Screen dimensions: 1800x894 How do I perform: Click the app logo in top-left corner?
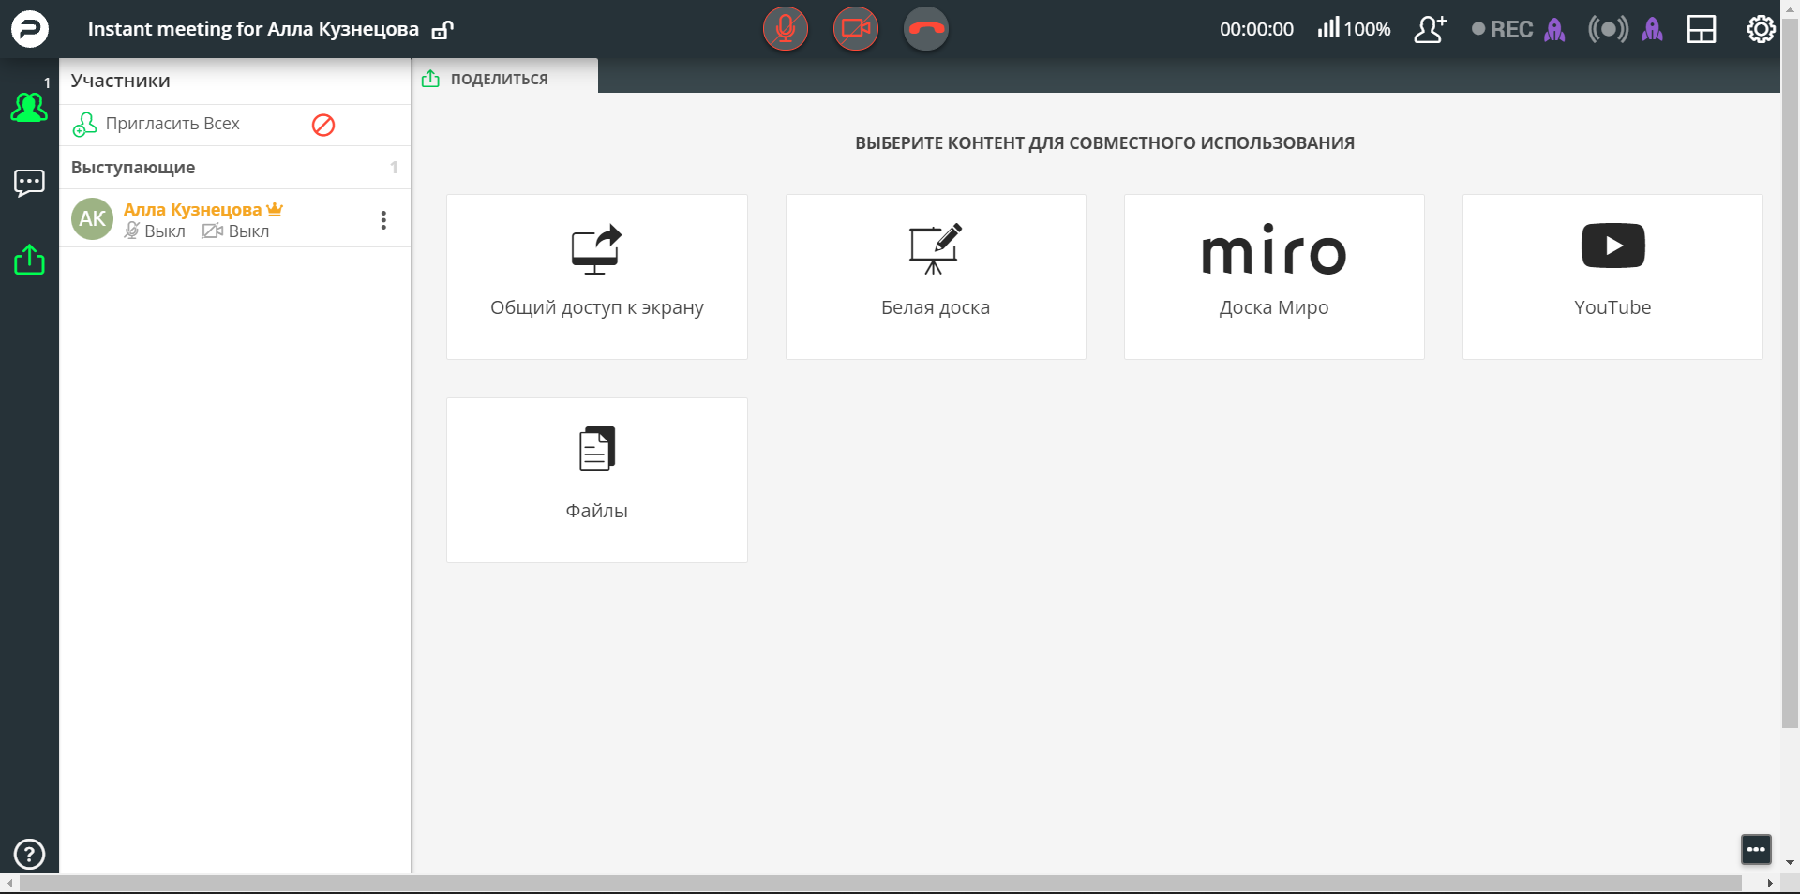tap(29, 29)
